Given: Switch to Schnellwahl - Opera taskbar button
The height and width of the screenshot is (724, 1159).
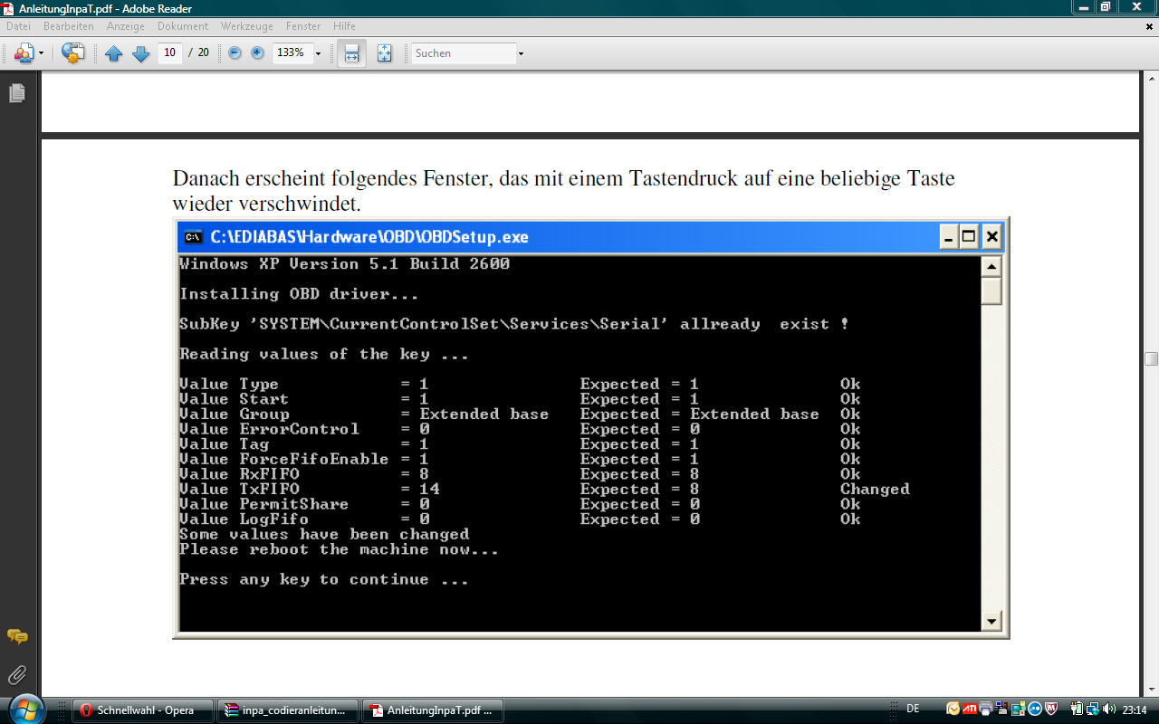Looking at the screenshot, I should [143, 710].
